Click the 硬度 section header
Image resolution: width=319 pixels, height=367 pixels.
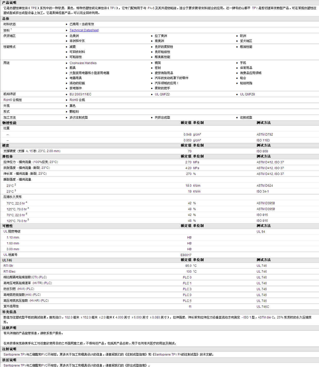pyautogui.click(x=6, y=145)
